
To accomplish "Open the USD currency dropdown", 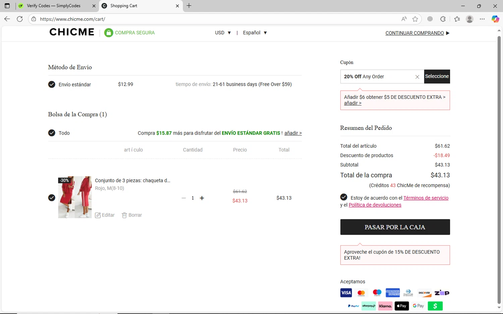I will (x=223, y=33).
